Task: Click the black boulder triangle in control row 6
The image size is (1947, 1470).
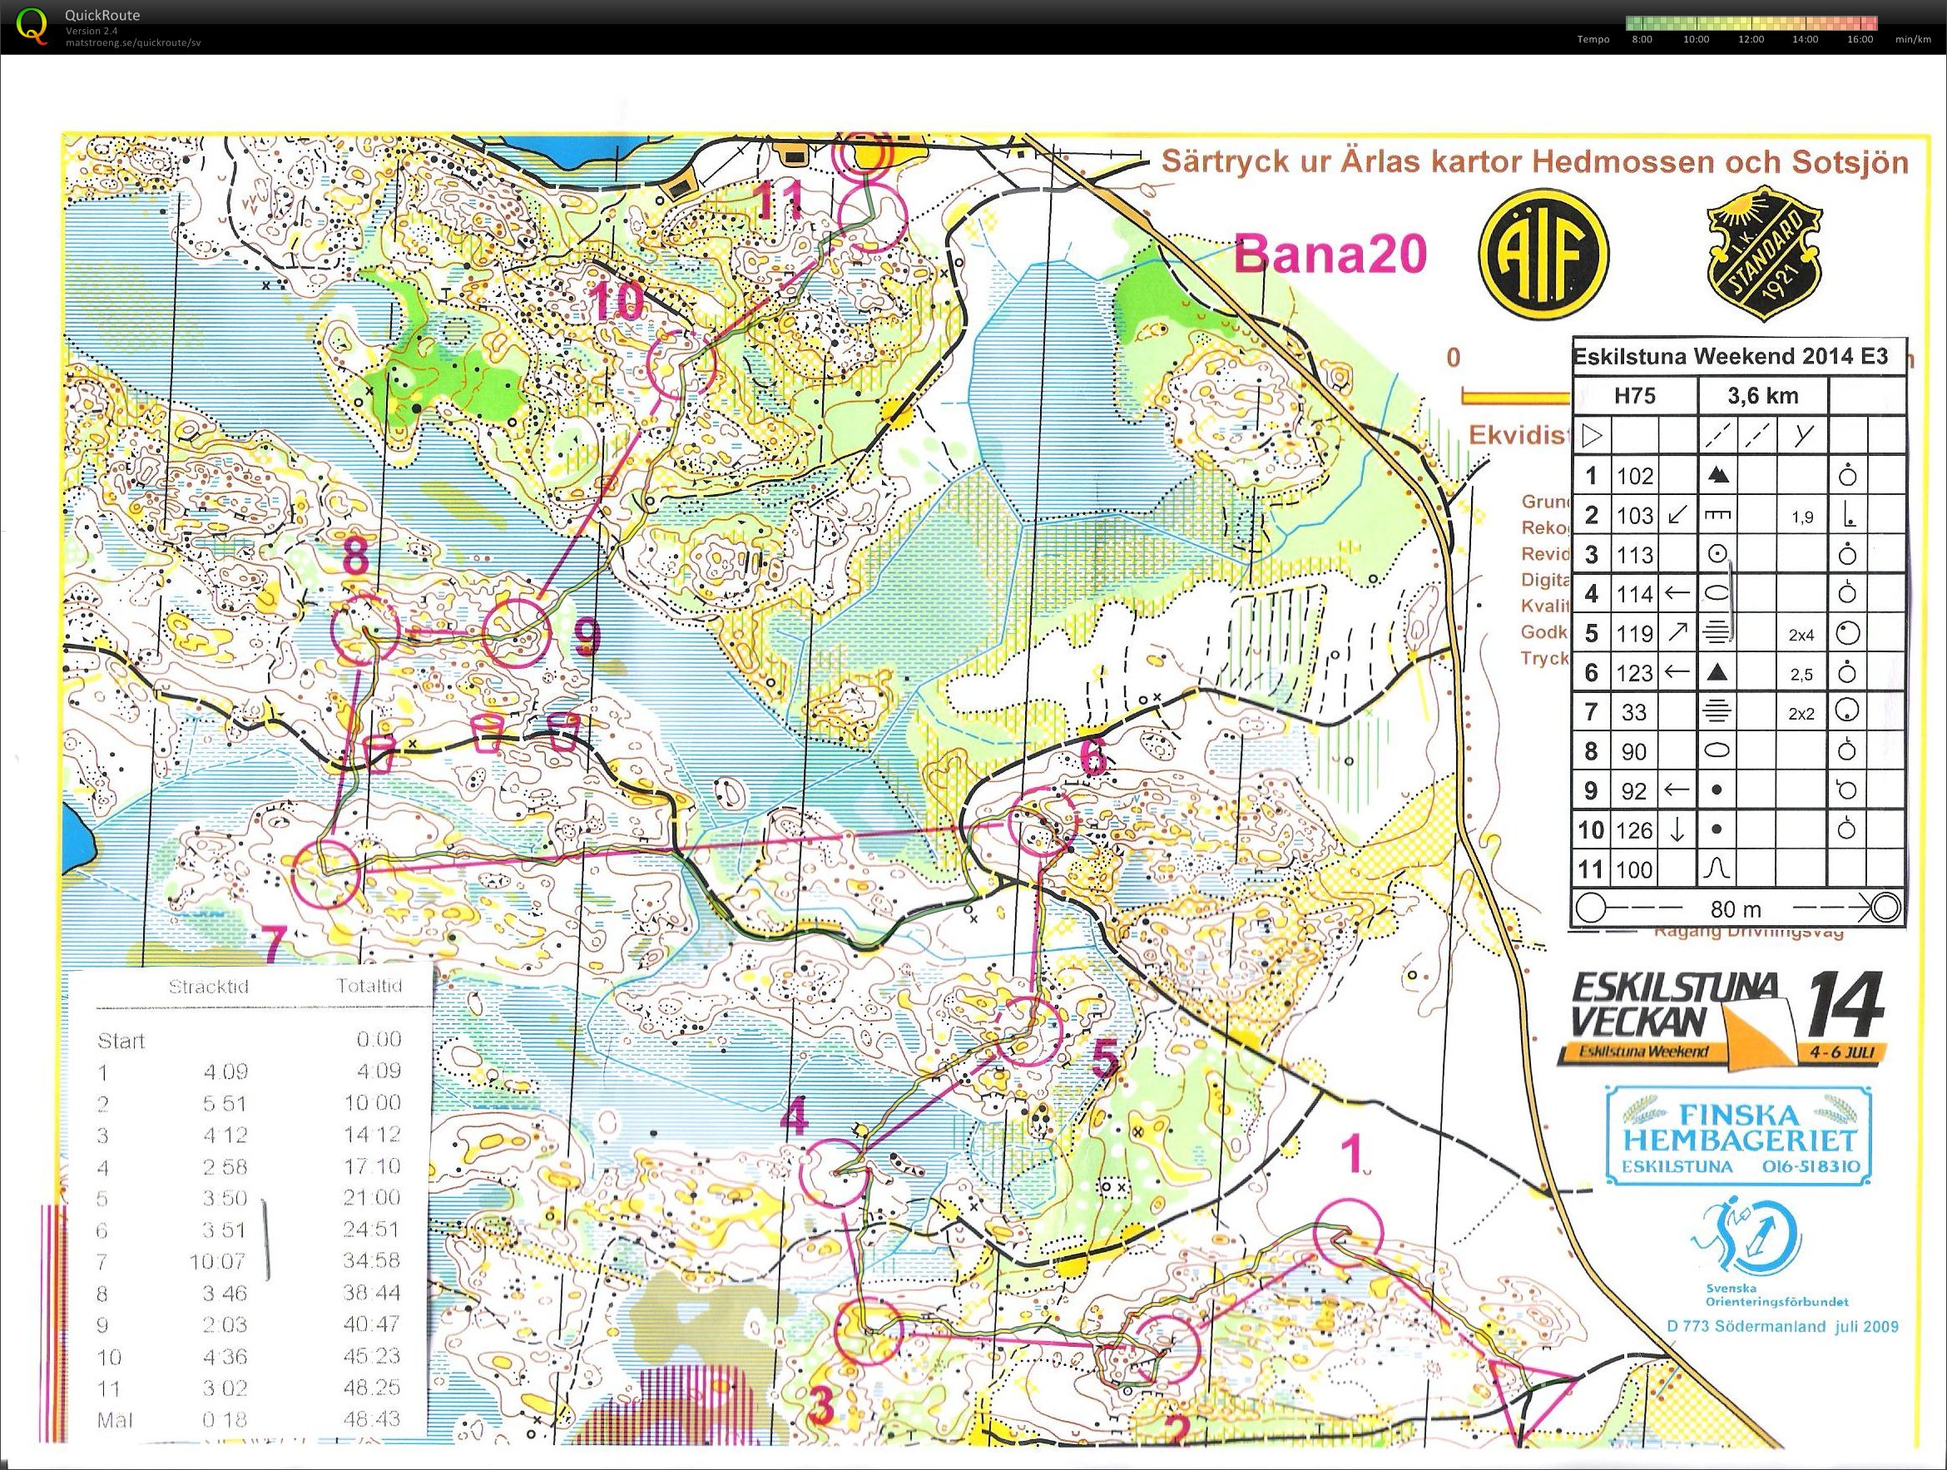Action: pyautogui.click(x=1717, y=672)
